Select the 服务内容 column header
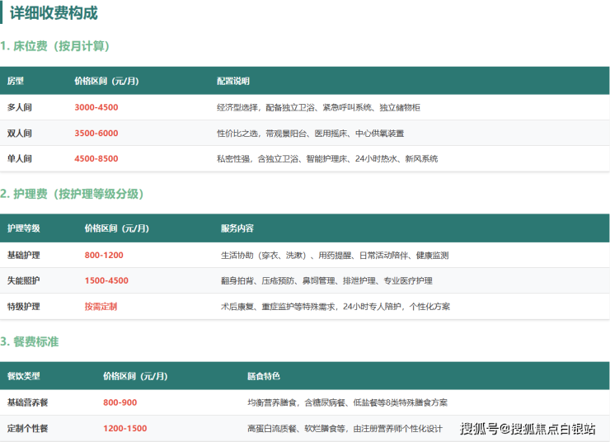 (x=237, y=228)
